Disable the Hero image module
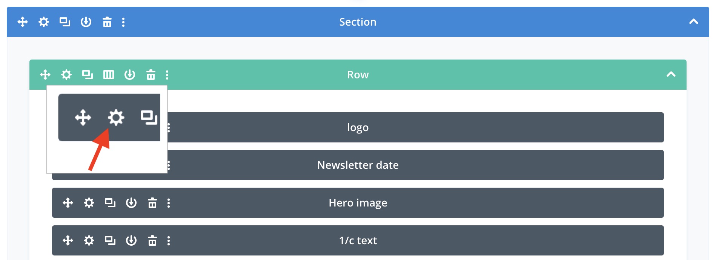The width and height of the screenshot is (719, 260). pos(131,203)
